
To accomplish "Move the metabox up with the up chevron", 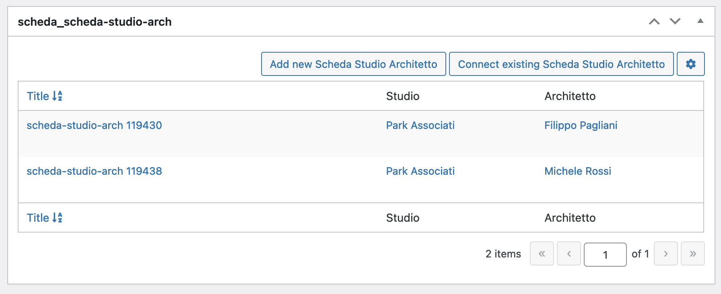I will 654,21.
